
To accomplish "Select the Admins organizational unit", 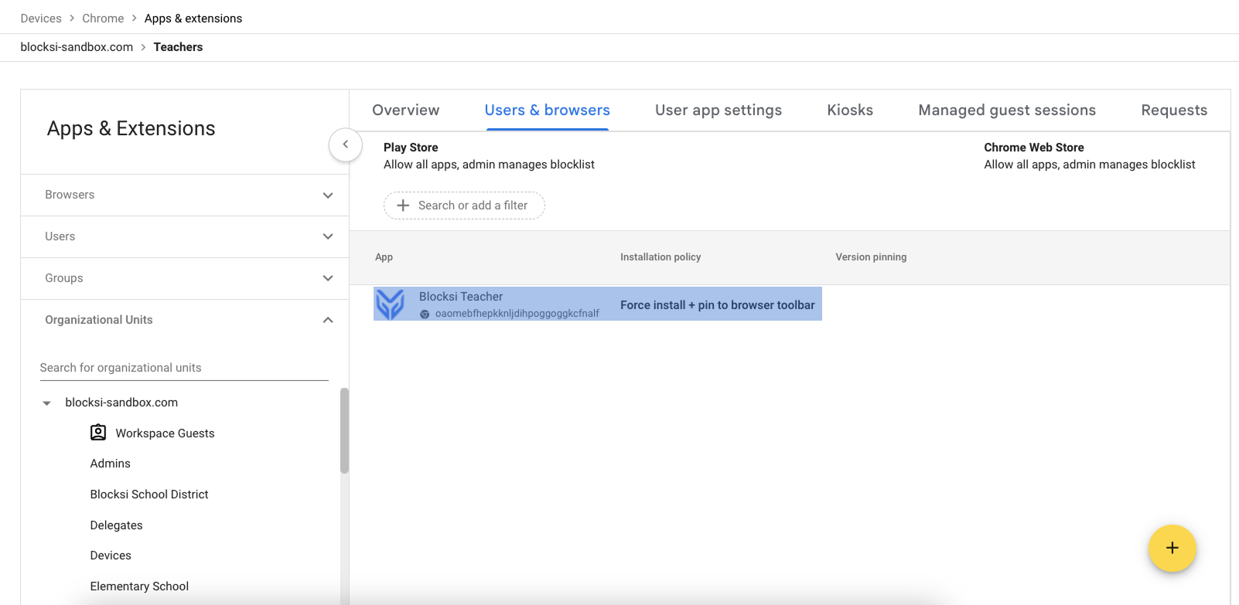I will [111, 464].
